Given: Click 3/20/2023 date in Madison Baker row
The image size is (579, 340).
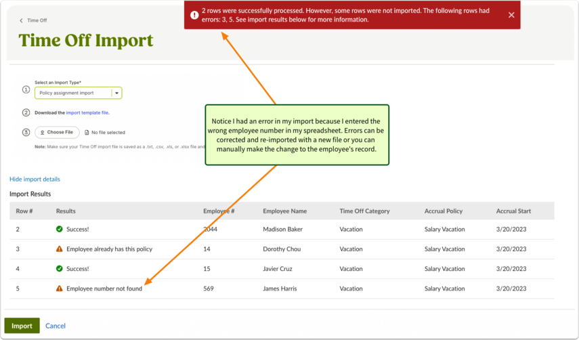Looking at the screenshot, I should [511, 229].
